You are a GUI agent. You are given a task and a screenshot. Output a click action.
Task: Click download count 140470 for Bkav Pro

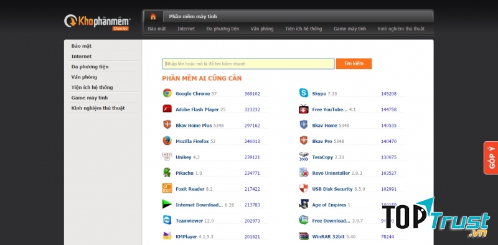point(388,141)
